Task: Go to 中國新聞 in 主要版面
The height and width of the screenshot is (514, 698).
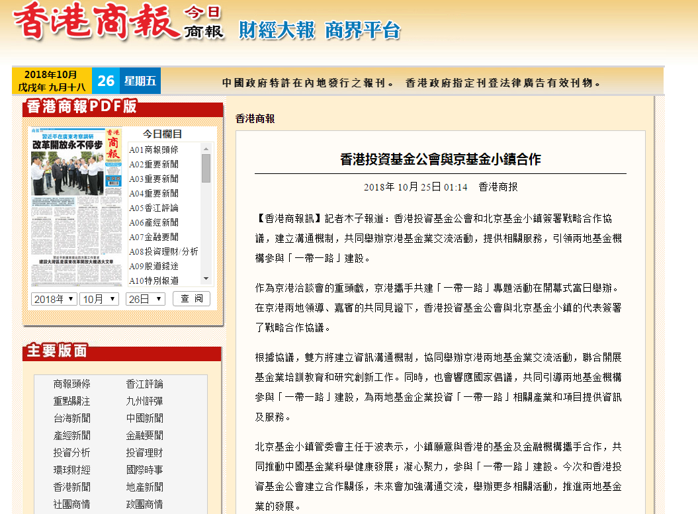Action: (144, 418)
